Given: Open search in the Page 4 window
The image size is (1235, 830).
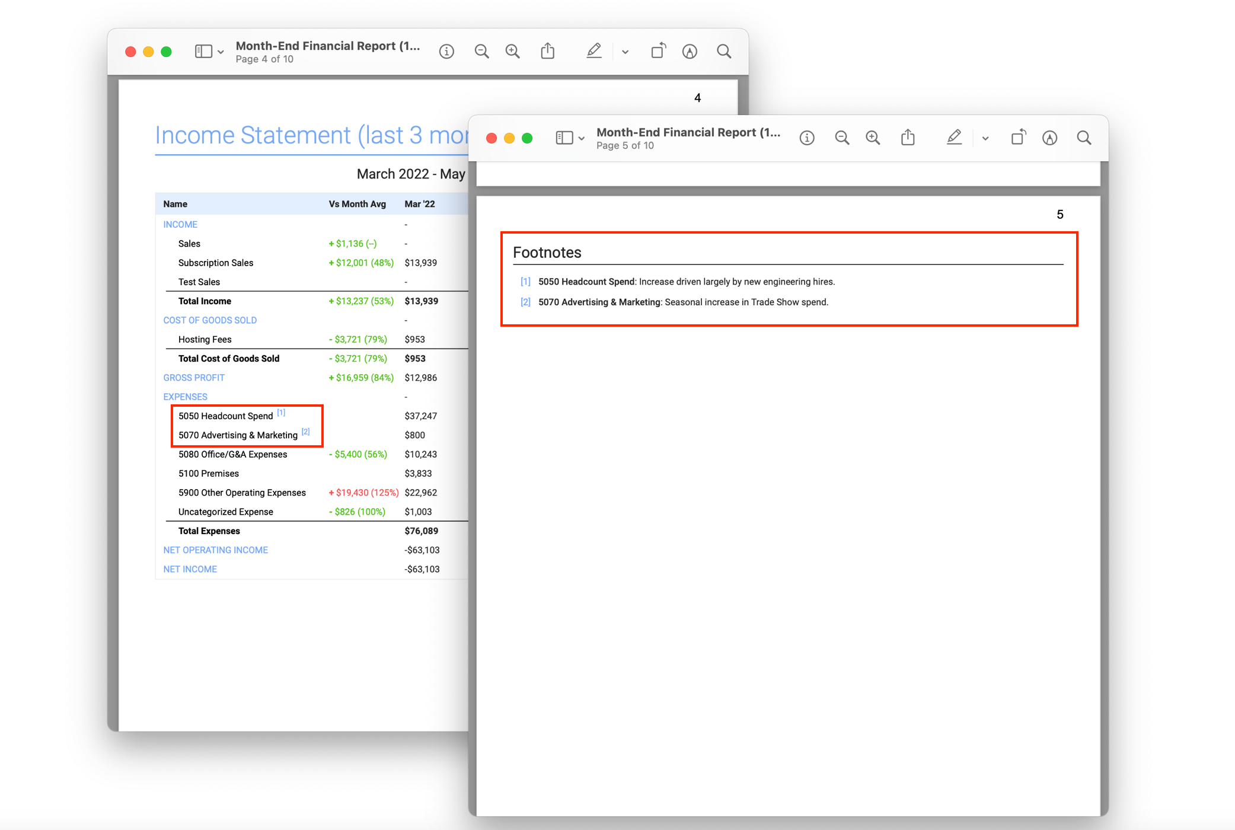Looking at the screenshot, I should 724,52.
